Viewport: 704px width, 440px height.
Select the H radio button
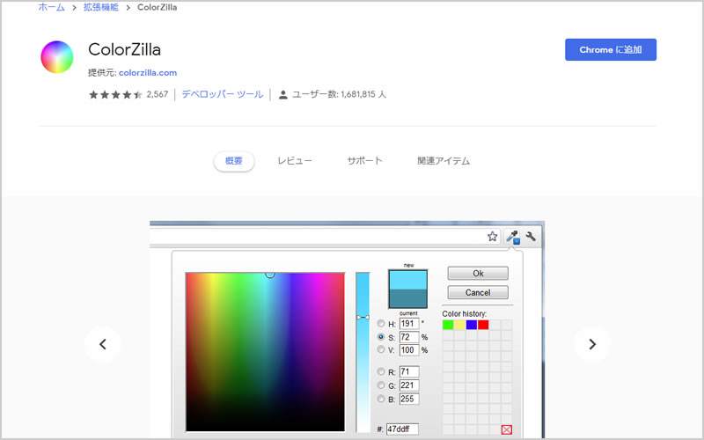tap(381, 323)
